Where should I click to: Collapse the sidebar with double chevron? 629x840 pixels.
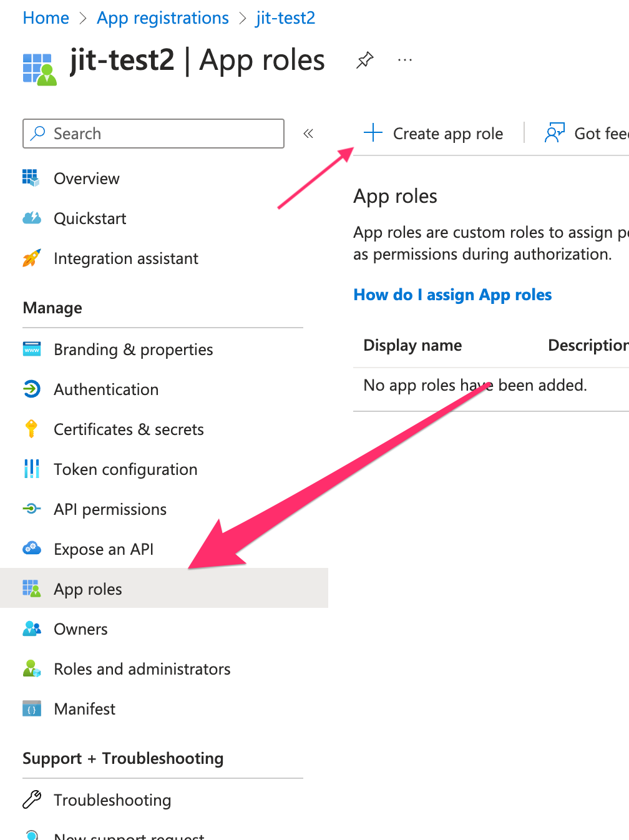[308, 134]
